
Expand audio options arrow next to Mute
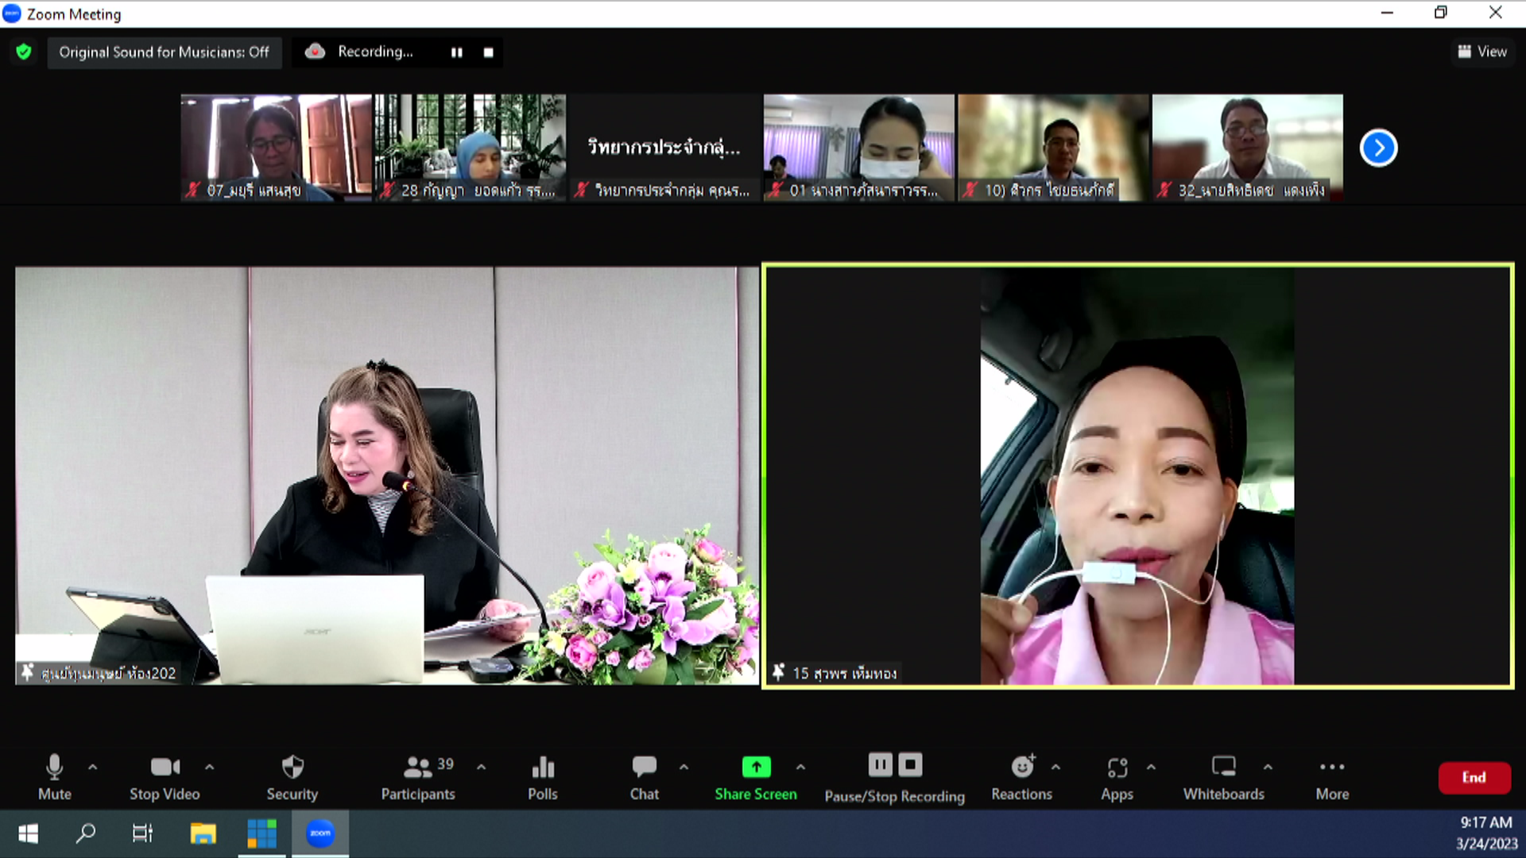click(93, 767)
